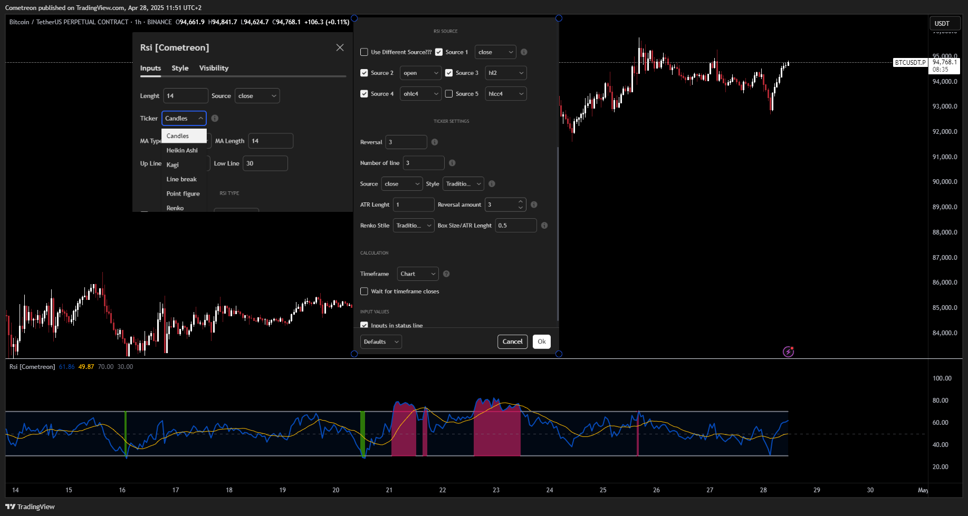Click Rsi [Cometreon] indicator legend title
The width and height of the screenshot is (968, 516).
(32, 367)
